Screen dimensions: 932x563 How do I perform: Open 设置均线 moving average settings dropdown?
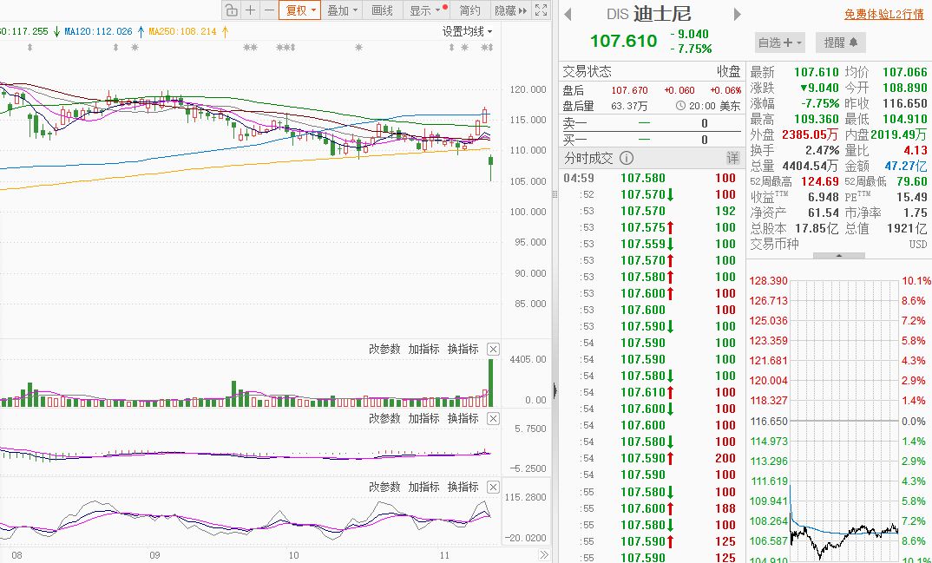click(467, 31)
